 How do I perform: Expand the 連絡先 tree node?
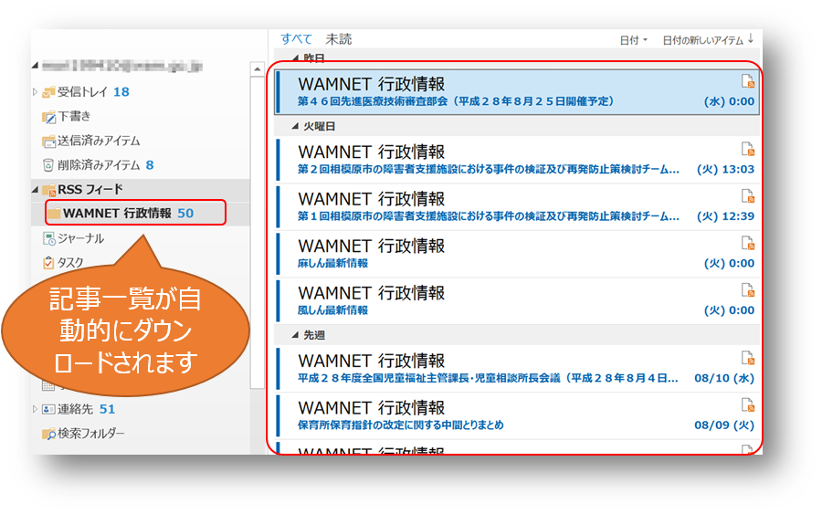35,409
